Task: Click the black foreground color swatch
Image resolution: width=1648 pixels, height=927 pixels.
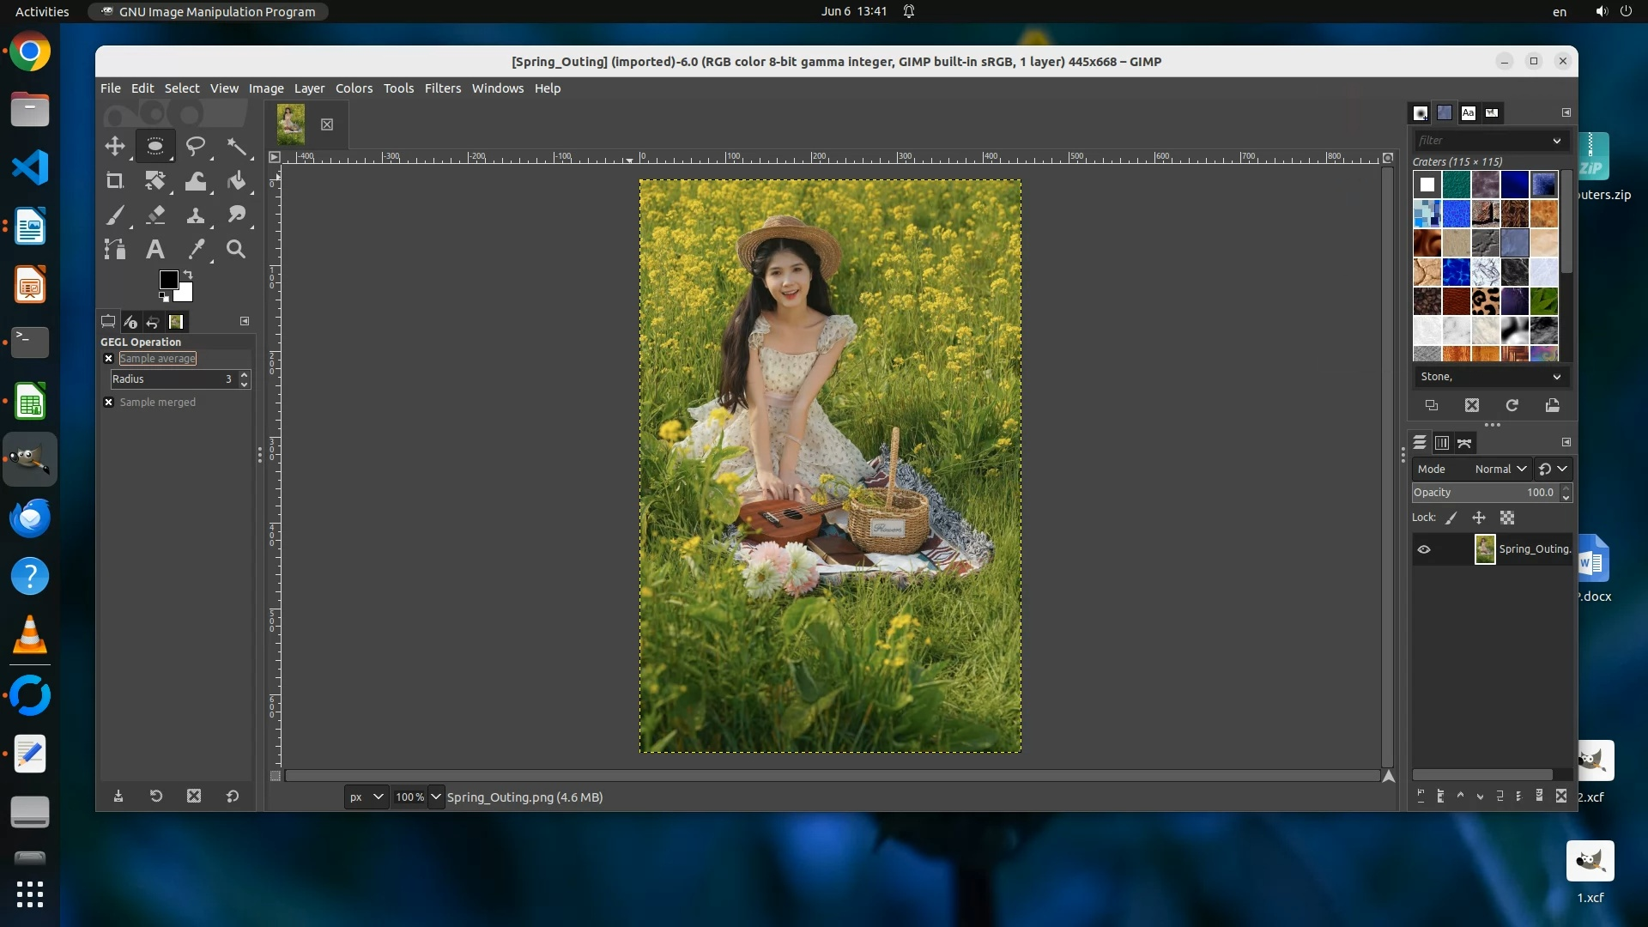Action: tap(167, 280)
